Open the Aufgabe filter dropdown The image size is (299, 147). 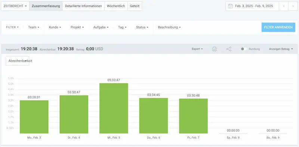click(x=101, y=27)
